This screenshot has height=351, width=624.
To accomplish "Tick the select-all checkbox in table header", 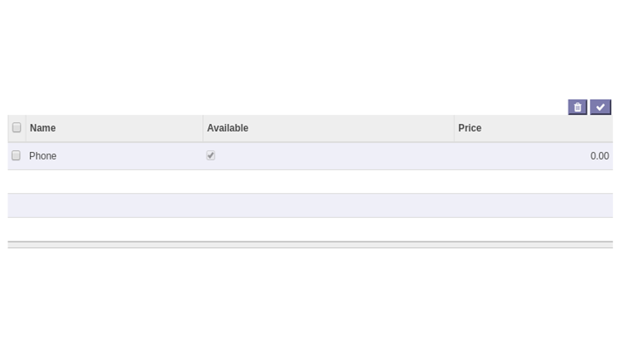I will 16,128.
